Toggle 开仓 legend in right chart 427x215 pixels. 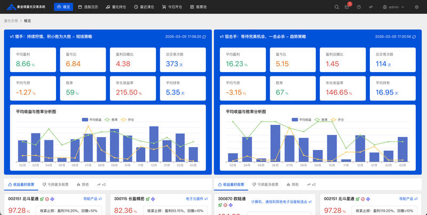(x=337, y=120)
